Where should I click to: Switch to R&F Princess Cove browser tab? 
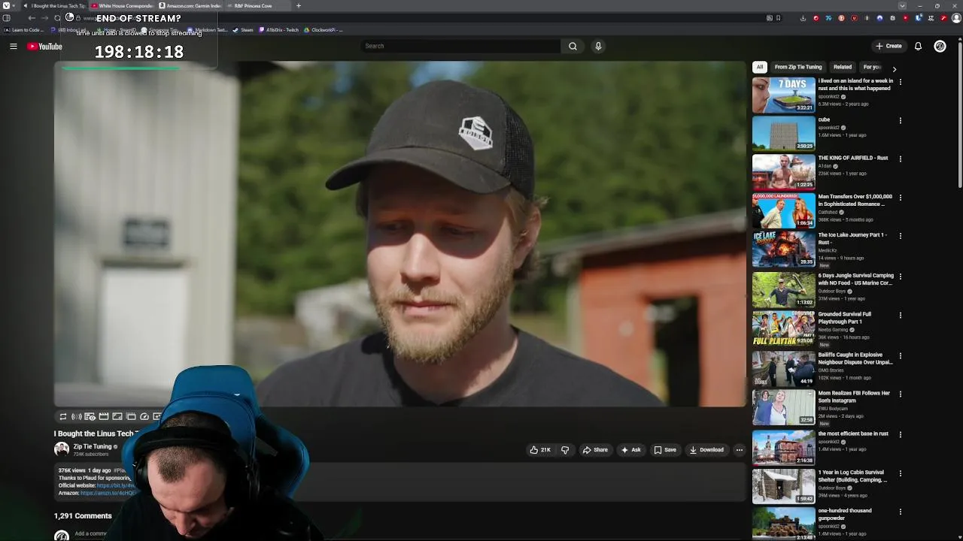(257, 6)
